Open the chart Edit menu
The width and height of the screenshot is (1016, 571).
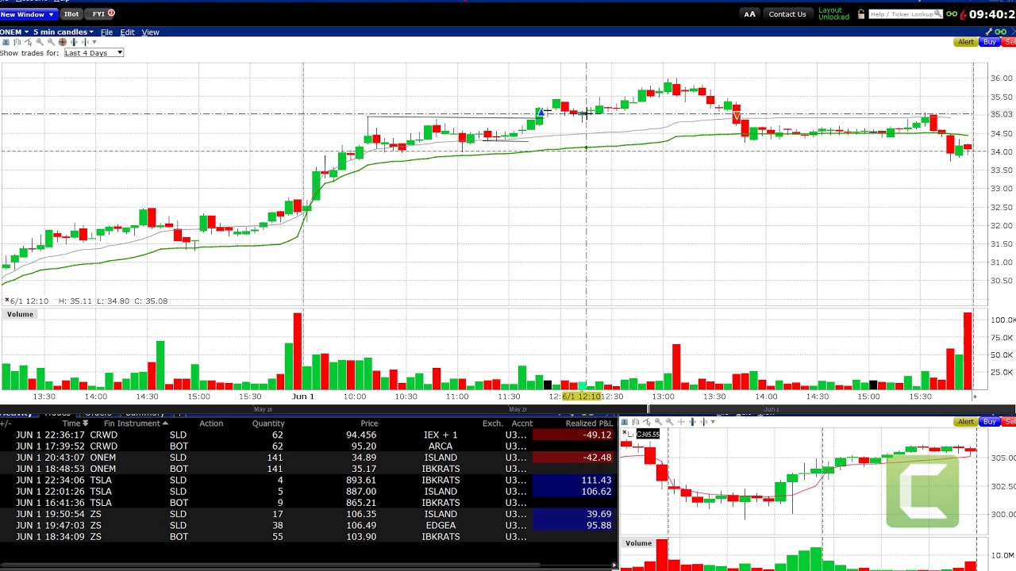click(x=127, y=33)
